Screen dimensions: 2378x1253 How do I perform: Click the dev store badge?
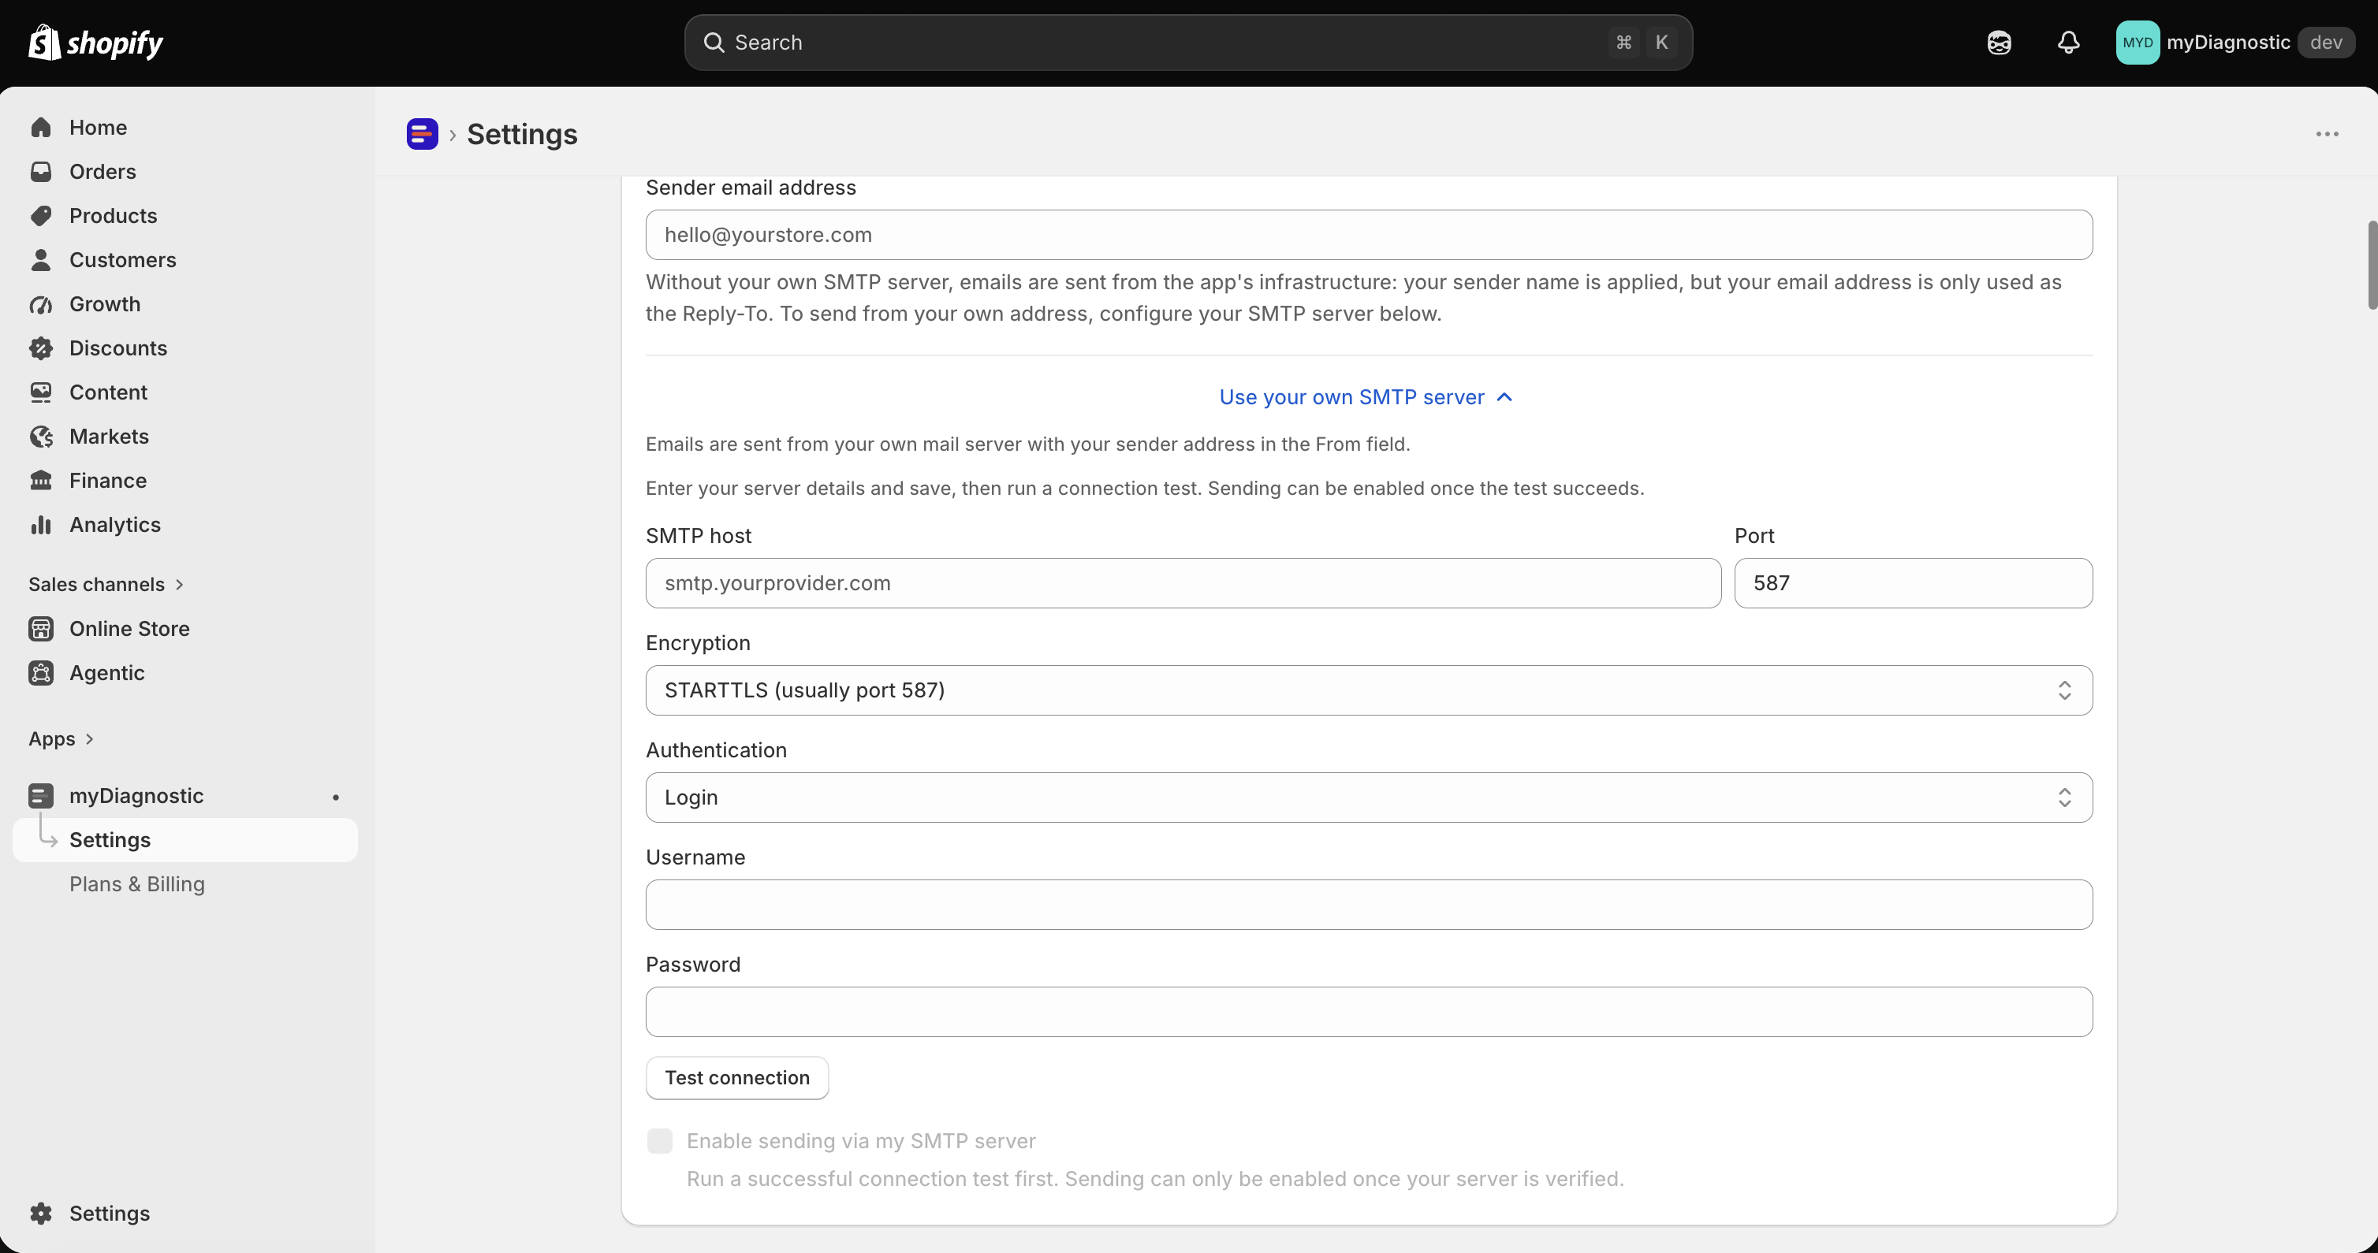(2325, 43)
